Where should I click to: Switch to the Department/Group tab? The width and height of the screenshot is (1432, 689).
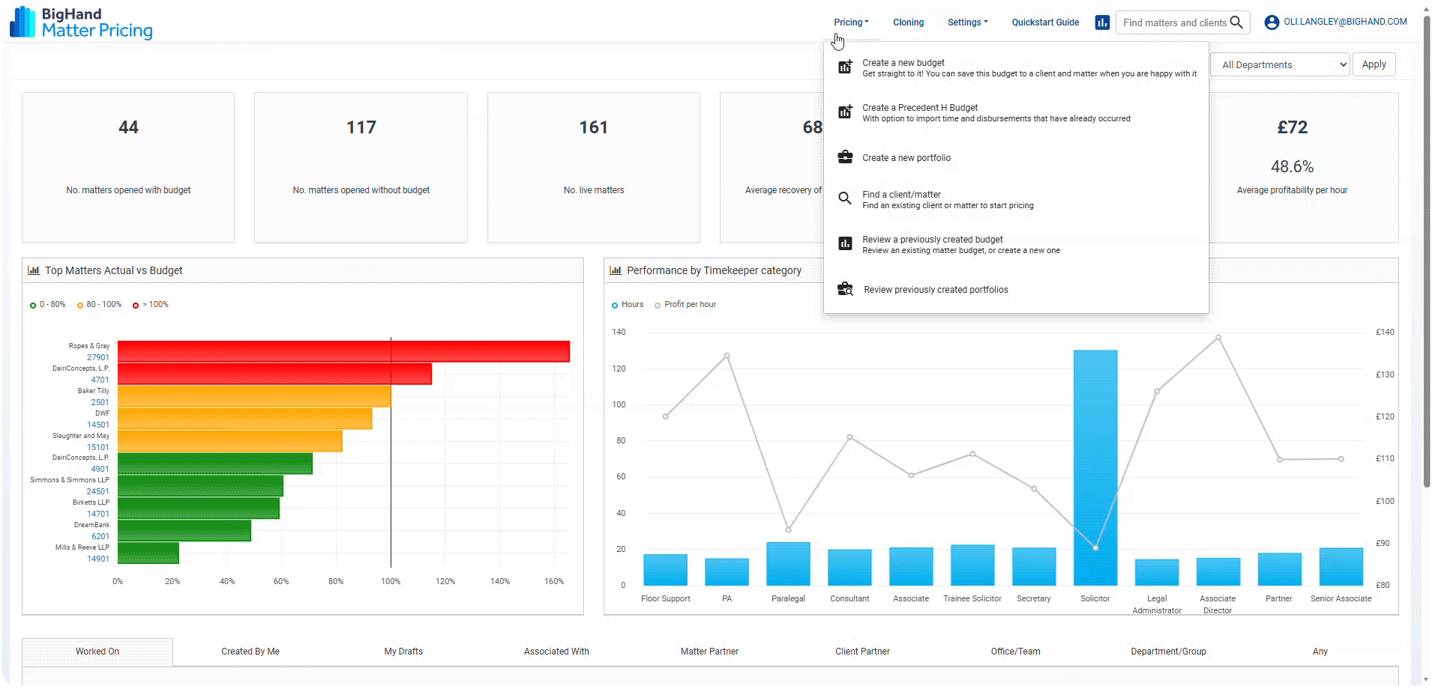pyautogui.click(x=1168, y=652)
